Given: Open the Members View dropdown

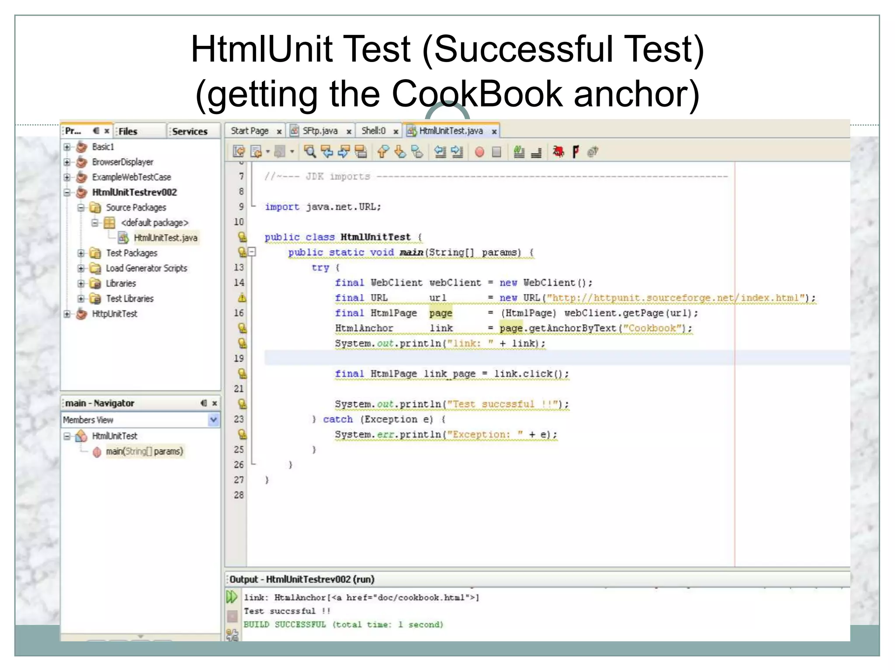Looking at the screenshot, I should (213, 420).
